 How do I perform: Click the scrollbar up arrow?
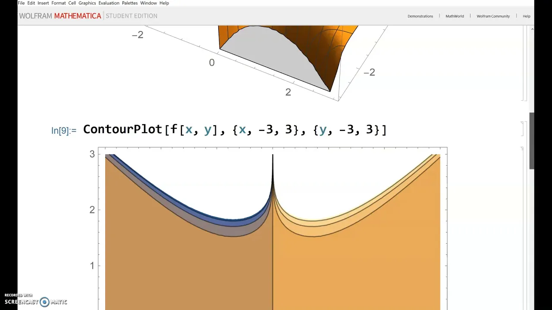(x=532, y=29)
